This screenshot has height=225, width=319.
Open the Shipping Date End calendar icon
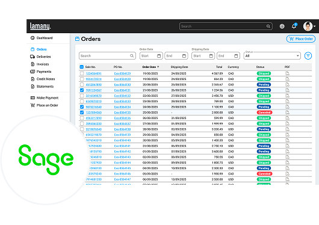tap(236, 56)
